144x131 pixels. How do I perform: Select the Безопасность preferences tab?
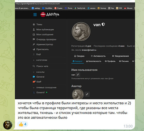point(94,61)
